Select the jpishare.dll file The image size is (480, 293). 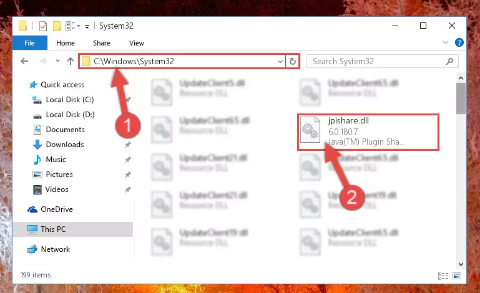[x=368, y=132]
